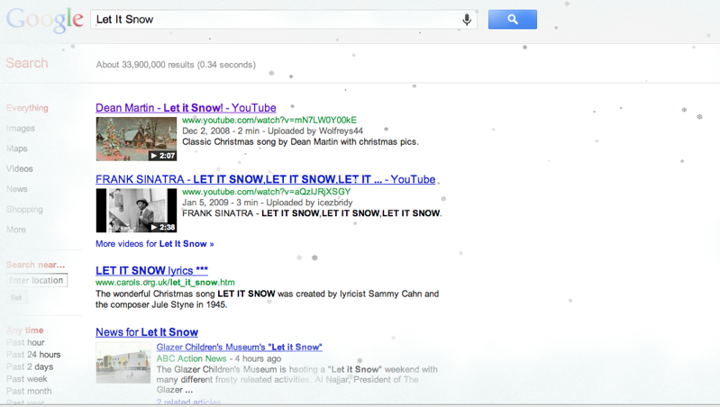Select Videos in the sidebar
This screenshot has height=407, width=720.
20,169
